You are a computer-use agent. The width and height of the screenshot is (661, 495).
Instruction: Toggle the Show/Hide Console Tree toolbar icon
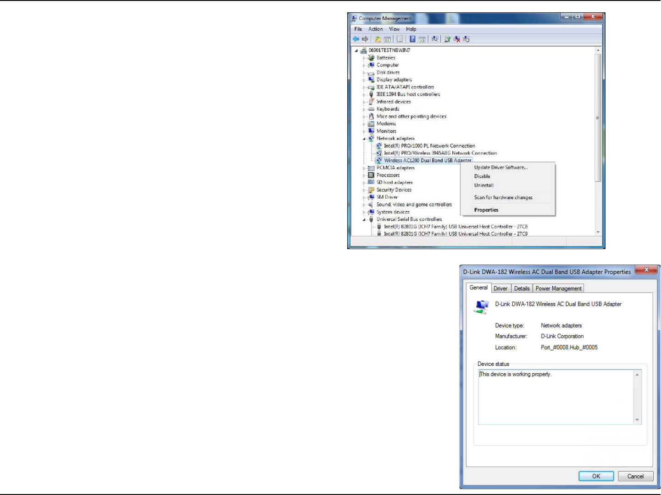388,39
